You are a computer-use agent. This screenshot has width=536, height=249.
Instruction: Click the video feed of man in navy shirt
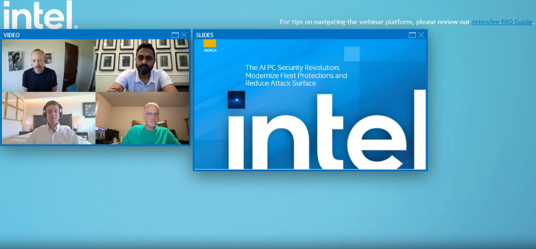click(x=49, y=66)
